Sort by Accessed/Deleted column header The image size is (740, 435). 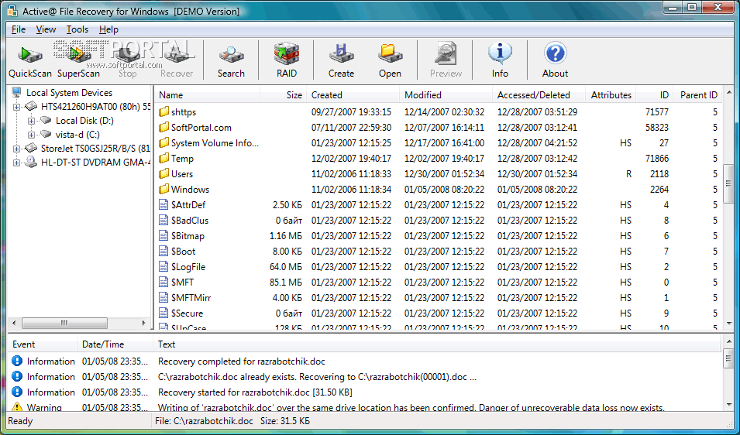pyautogui.click(x=539, y=94)
